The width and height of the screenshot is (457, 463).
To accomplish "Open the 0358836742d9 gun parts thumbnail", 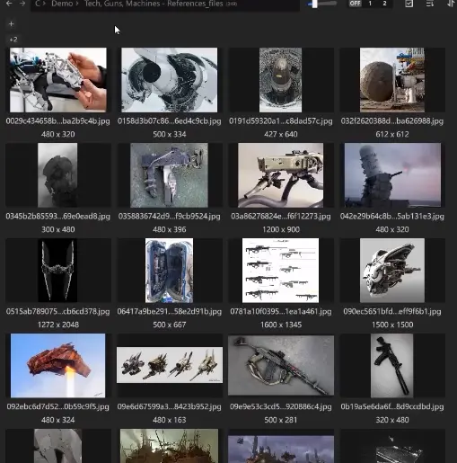I will click(x=169, y=175).
